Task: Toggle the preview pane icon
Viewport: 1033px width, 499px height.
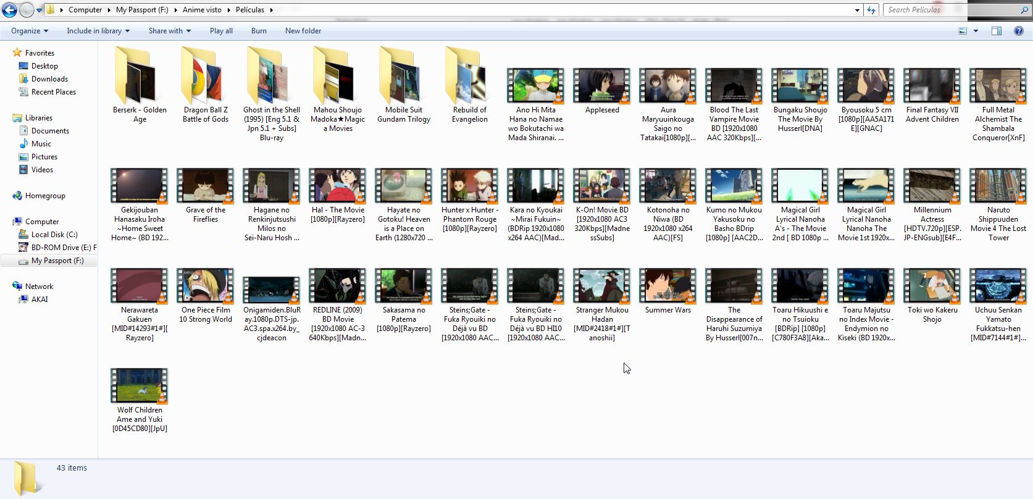Action: (996, 31)
